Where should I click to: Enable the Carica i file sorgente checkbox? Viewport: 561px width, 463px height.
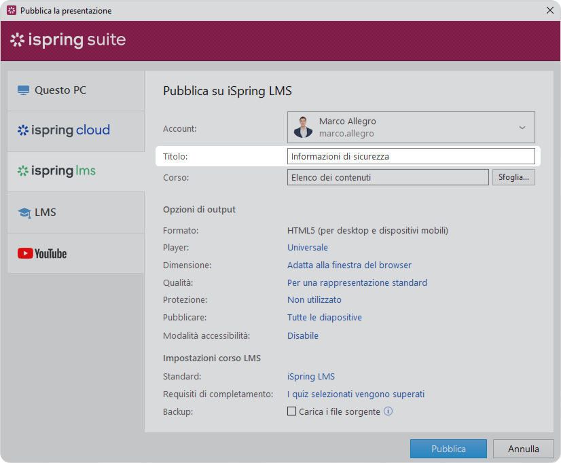coord(292,411)
